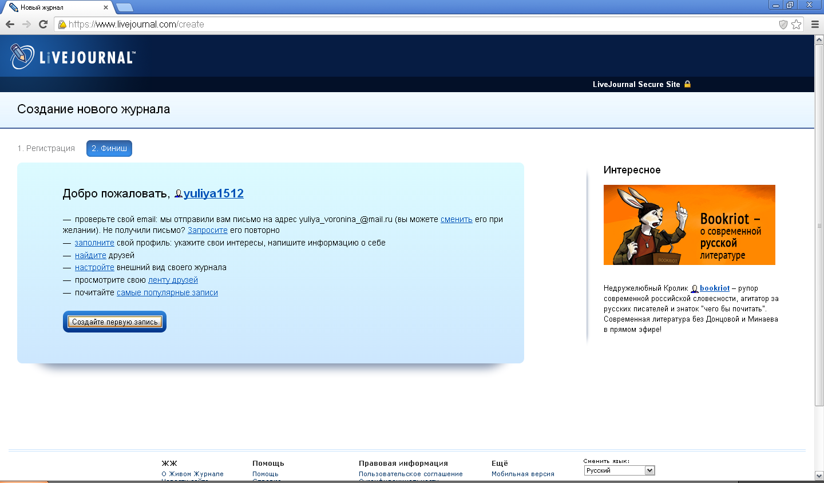Bookmark this page with the star icon
The height and width of the screenshot is (483, 824).
797,25
